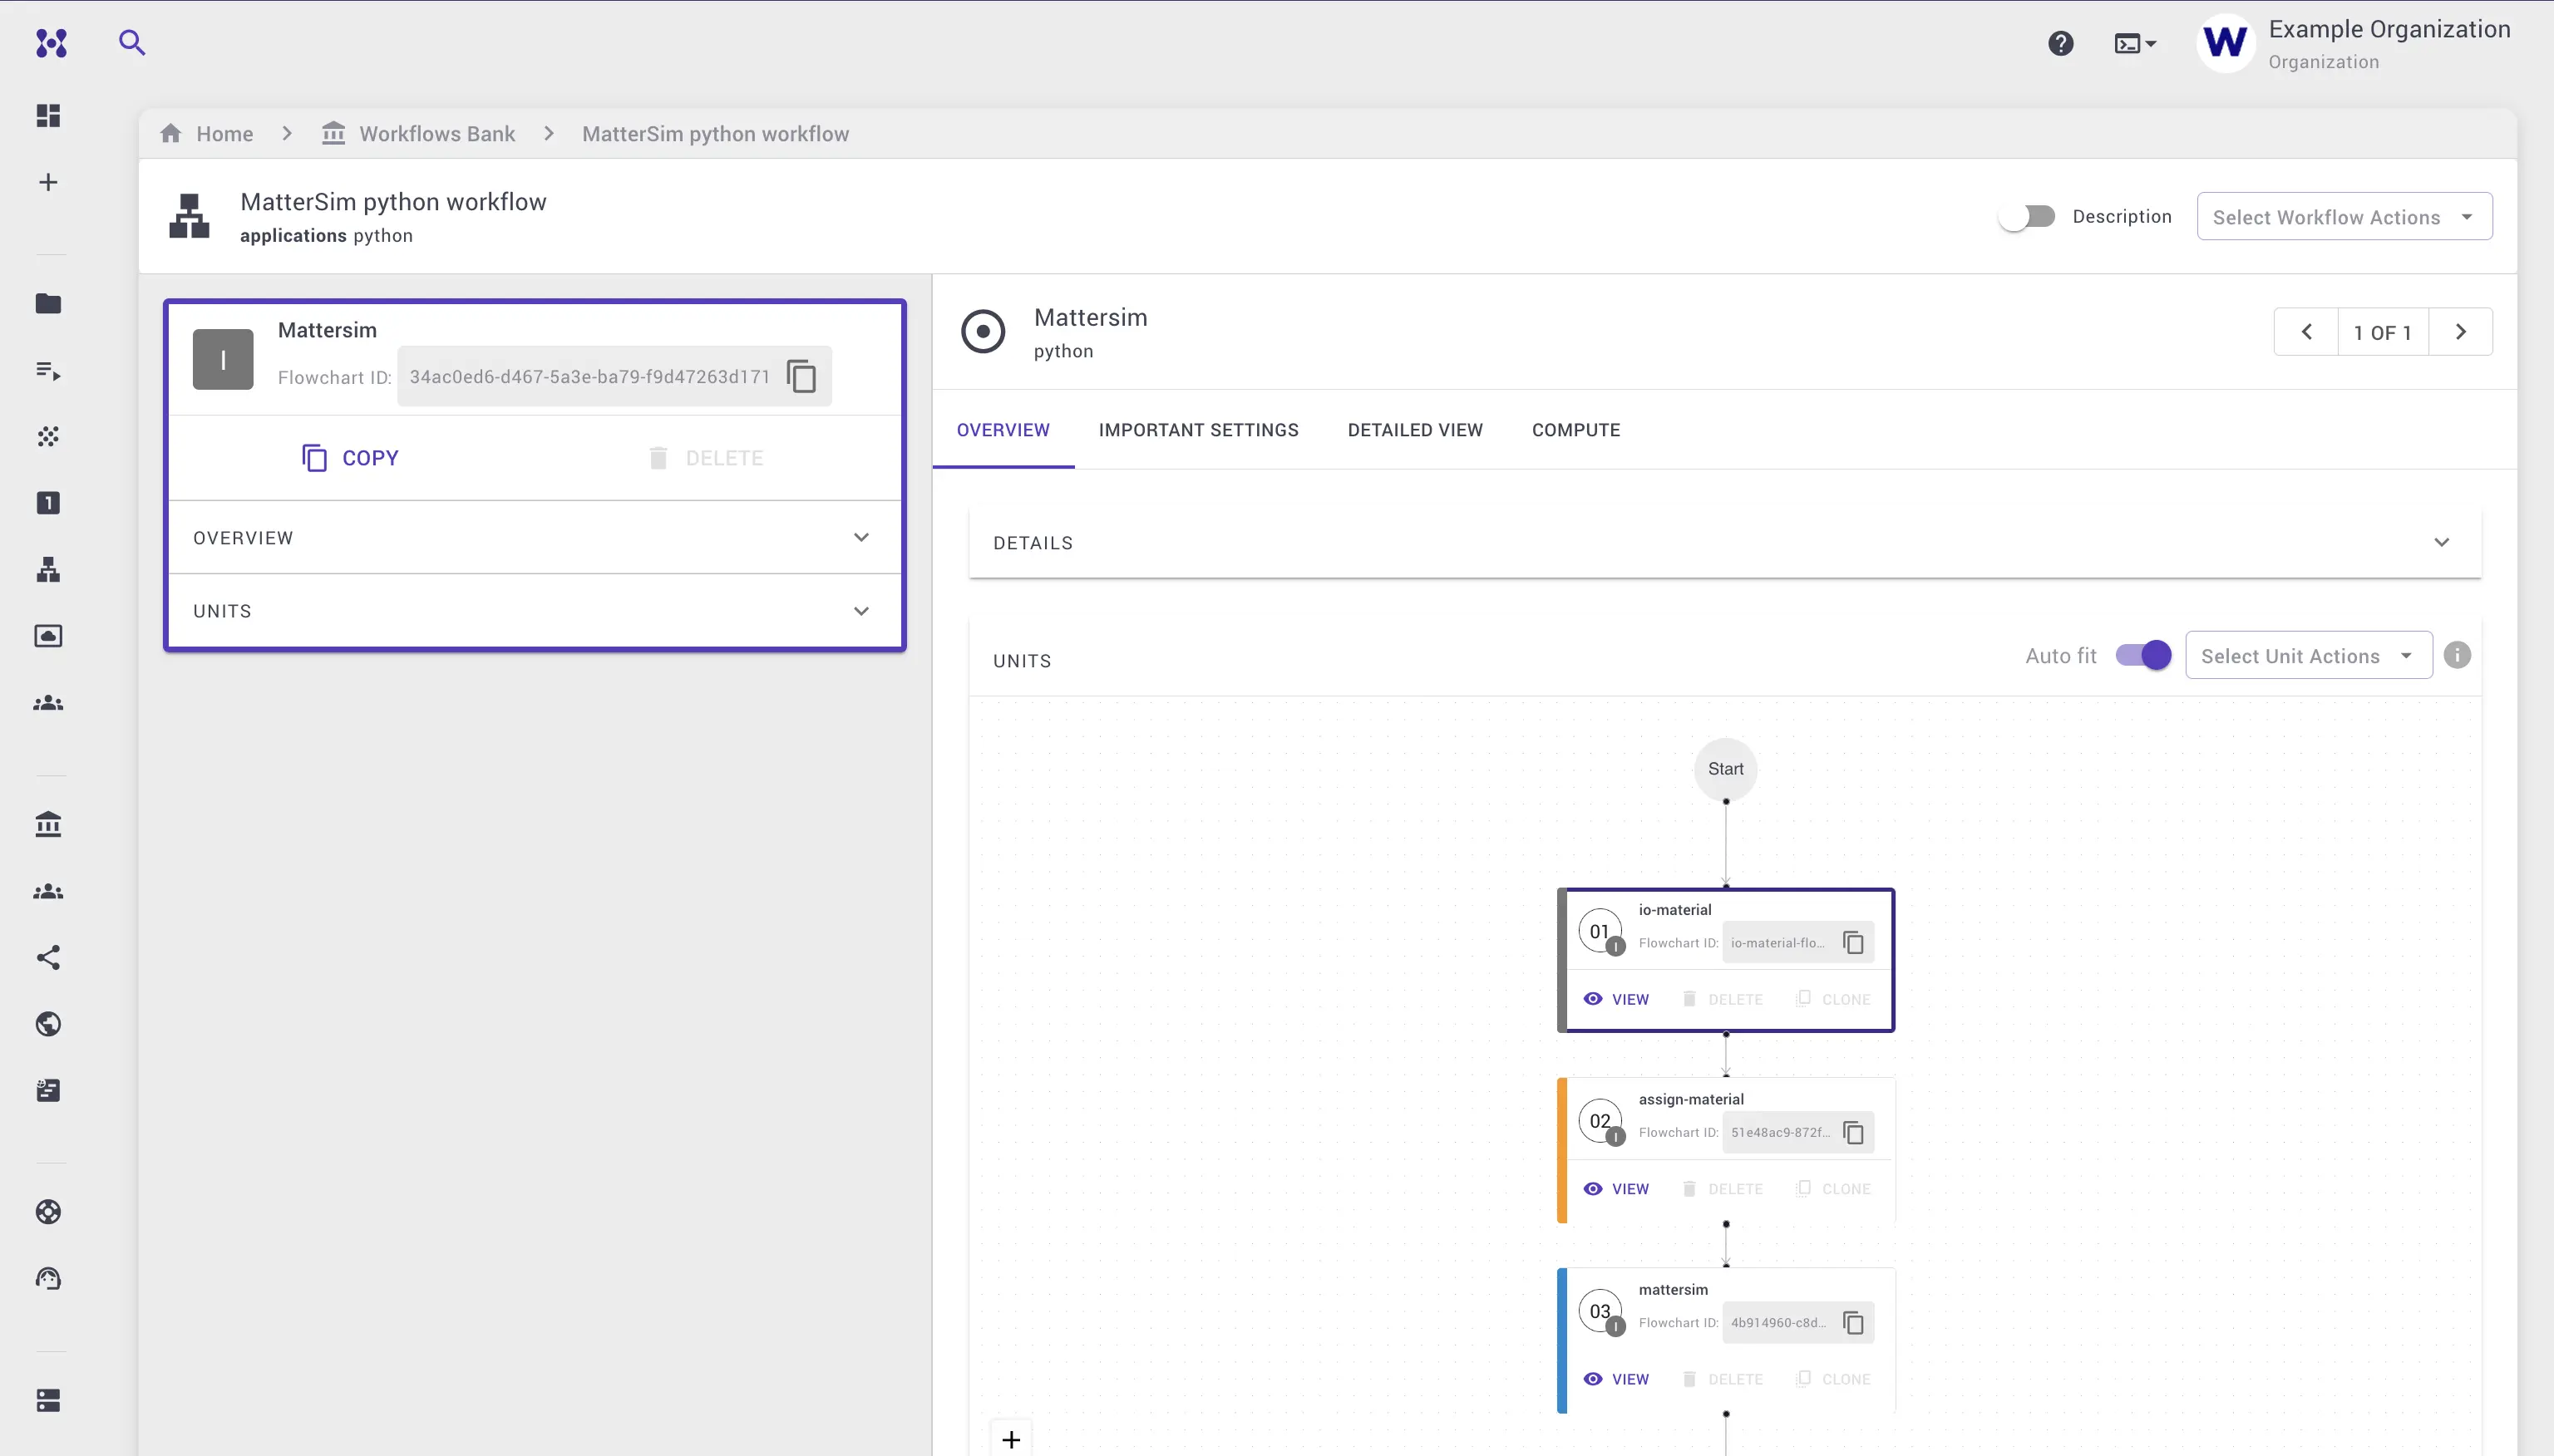Image resolution: width=2554 pixels, height=1456 pixels.
Task: Click the gray I badge on Mattersim card
Action: coord(222,359)
